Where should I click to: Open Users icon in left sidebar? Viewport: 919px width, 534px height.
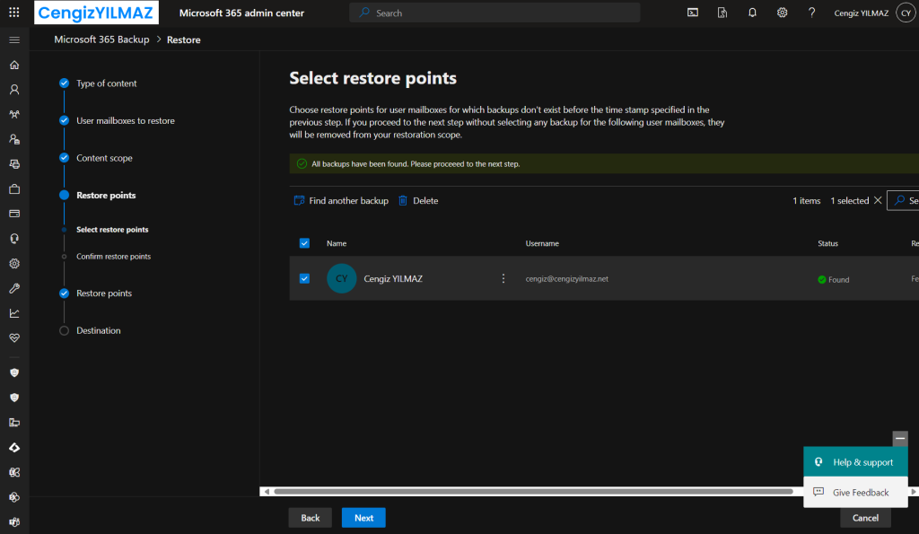tap(14, 90)
